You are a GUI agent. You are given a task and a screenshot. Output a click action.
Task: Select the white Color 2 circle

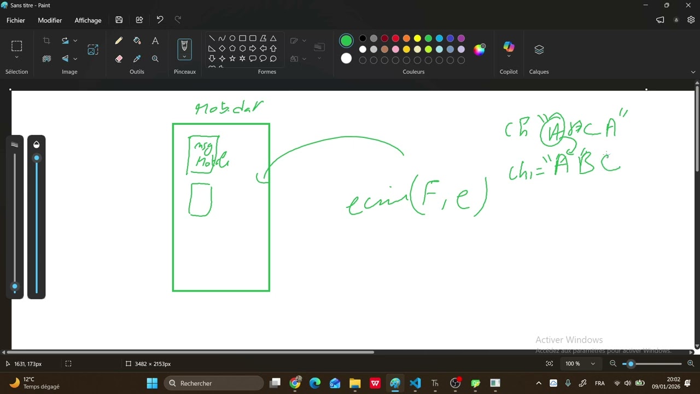(346, 58)
